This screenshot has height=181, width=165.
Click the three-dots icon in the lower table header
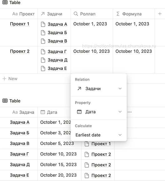point(129,112)
